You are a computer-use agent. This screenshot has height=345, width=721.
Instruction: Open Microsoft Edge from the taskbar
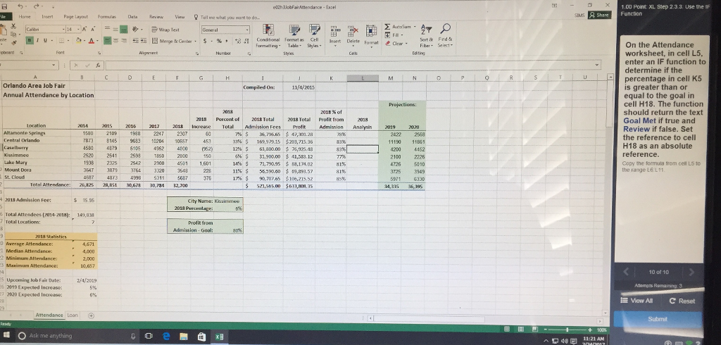[x=165, y=337]
